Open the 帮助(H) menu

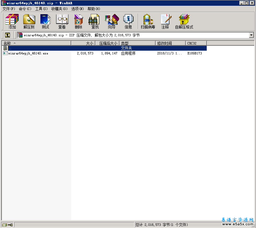pyautogui.click(x=94, y=9)
